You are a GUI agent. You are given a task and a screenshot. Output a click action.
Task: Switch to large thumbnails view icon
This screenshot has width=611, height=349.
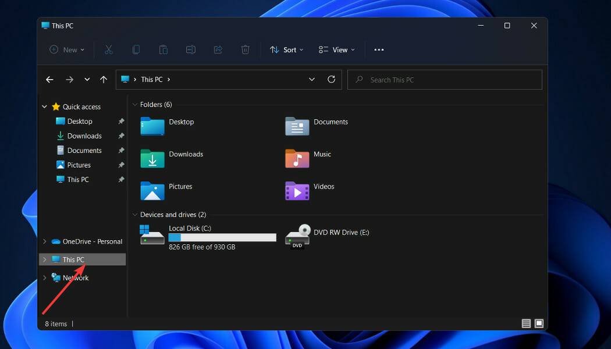click(539, 323)
